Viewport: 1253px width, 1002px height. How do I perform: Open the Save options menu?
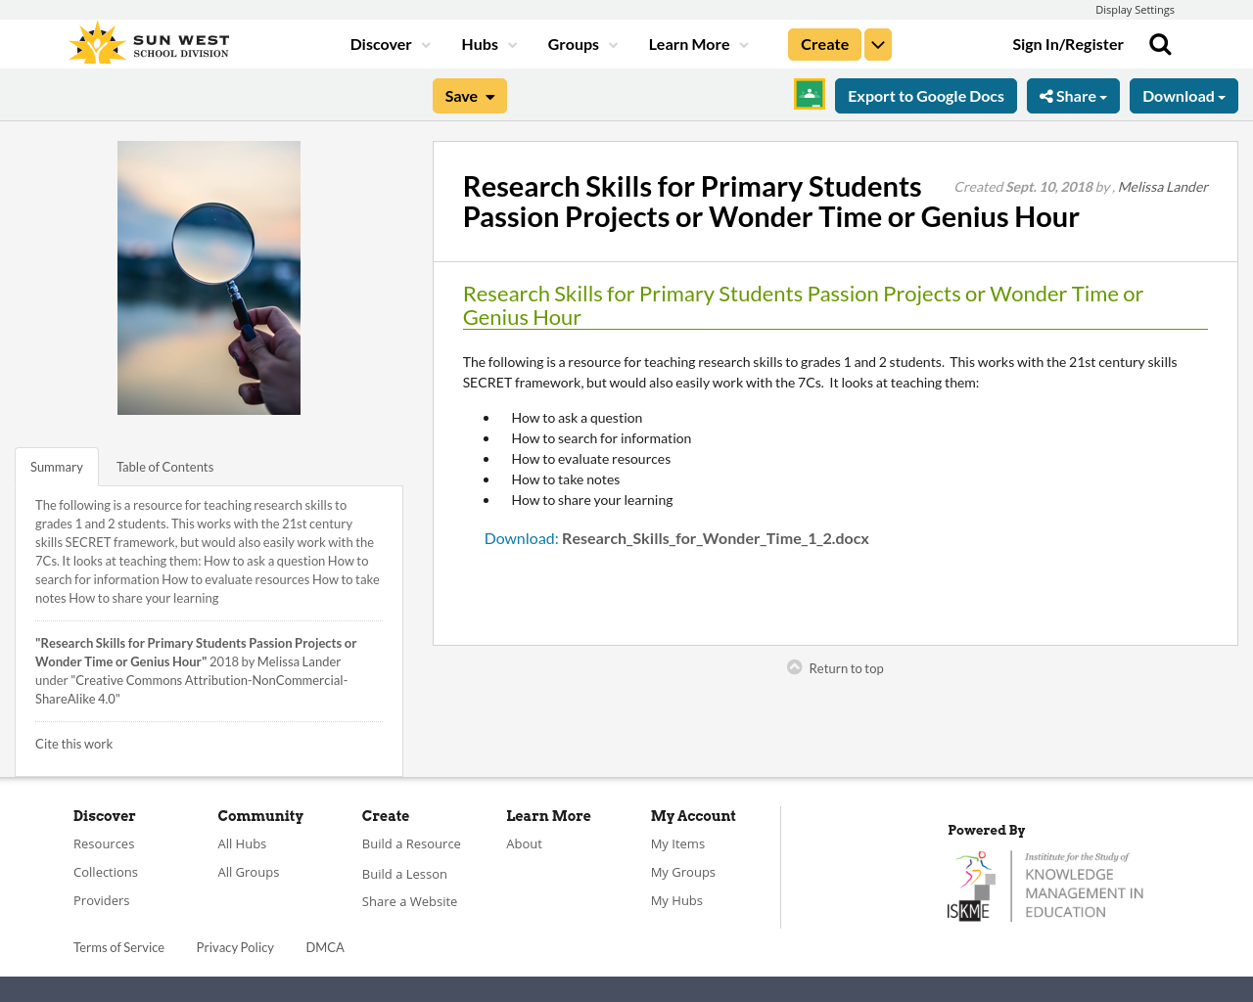click(469, 95)
